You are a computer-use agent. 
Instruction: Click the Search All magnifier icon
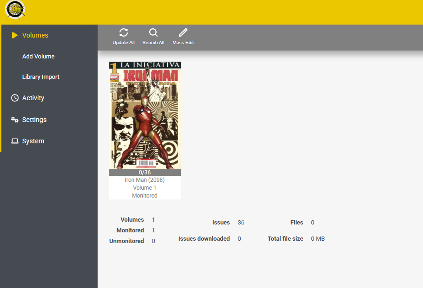point(153,32)
